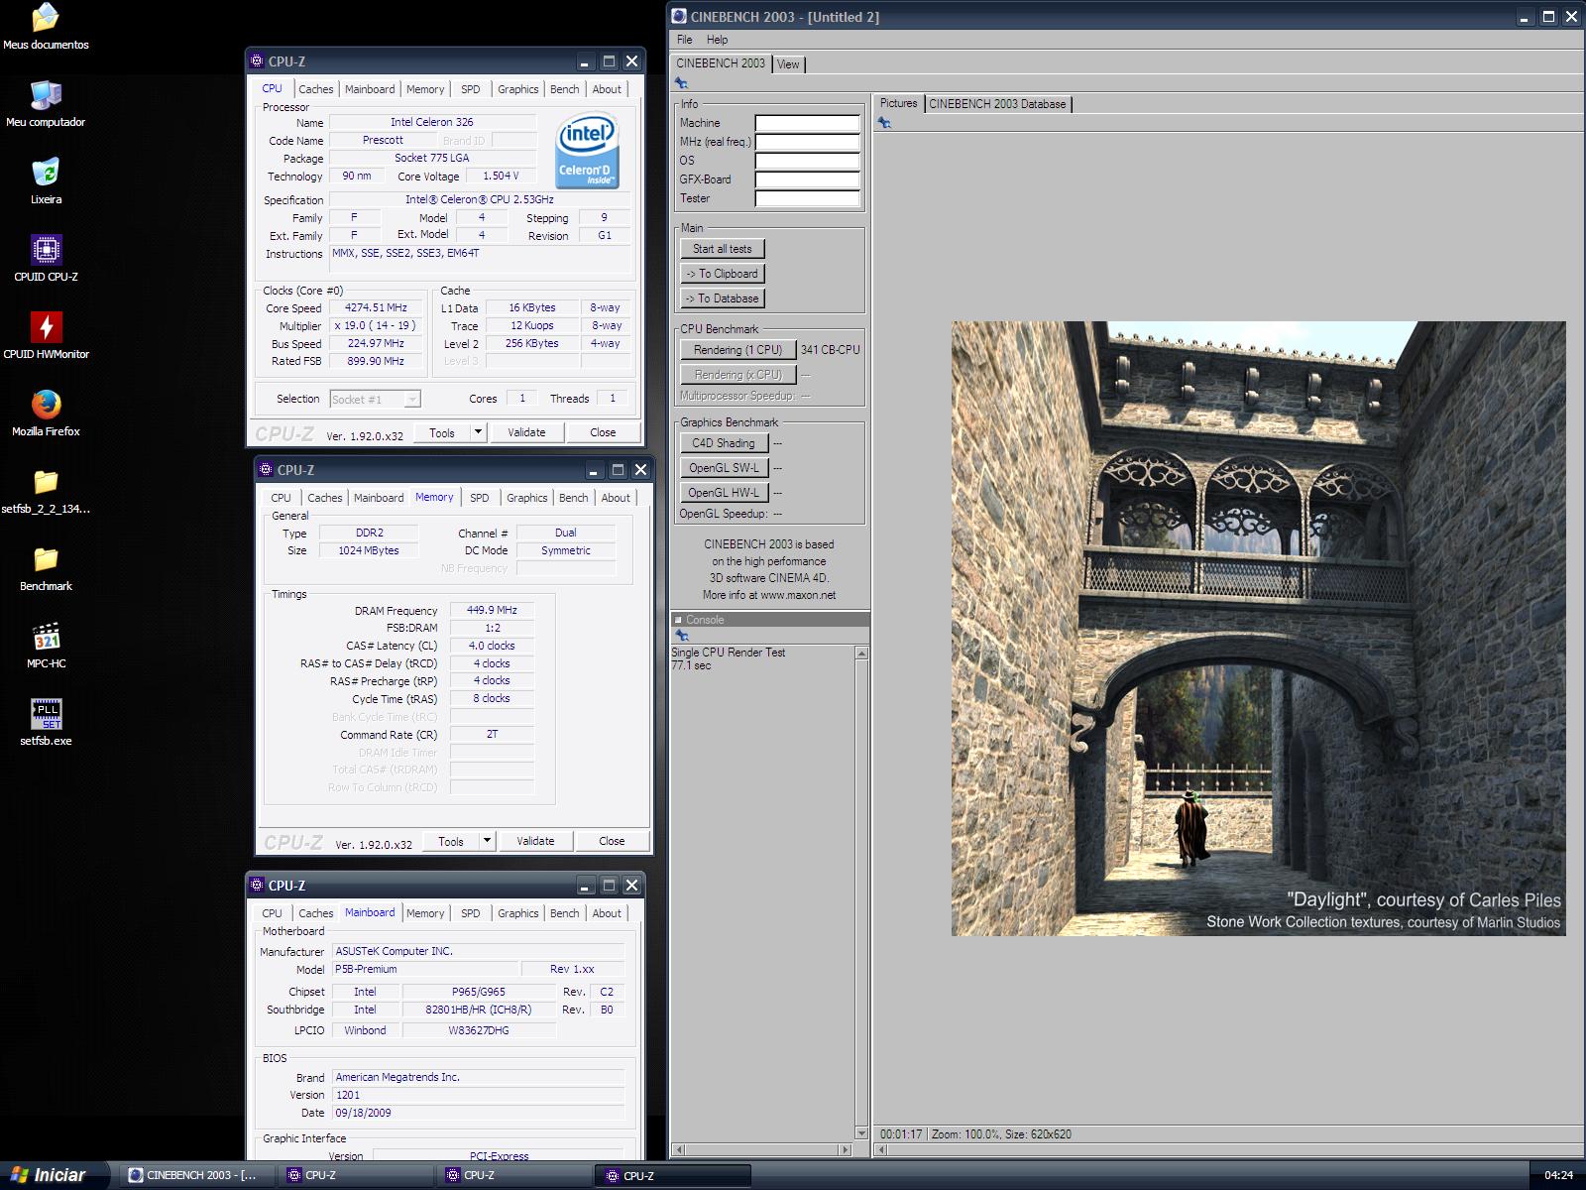Click Tester input field

tap(808, 198)
